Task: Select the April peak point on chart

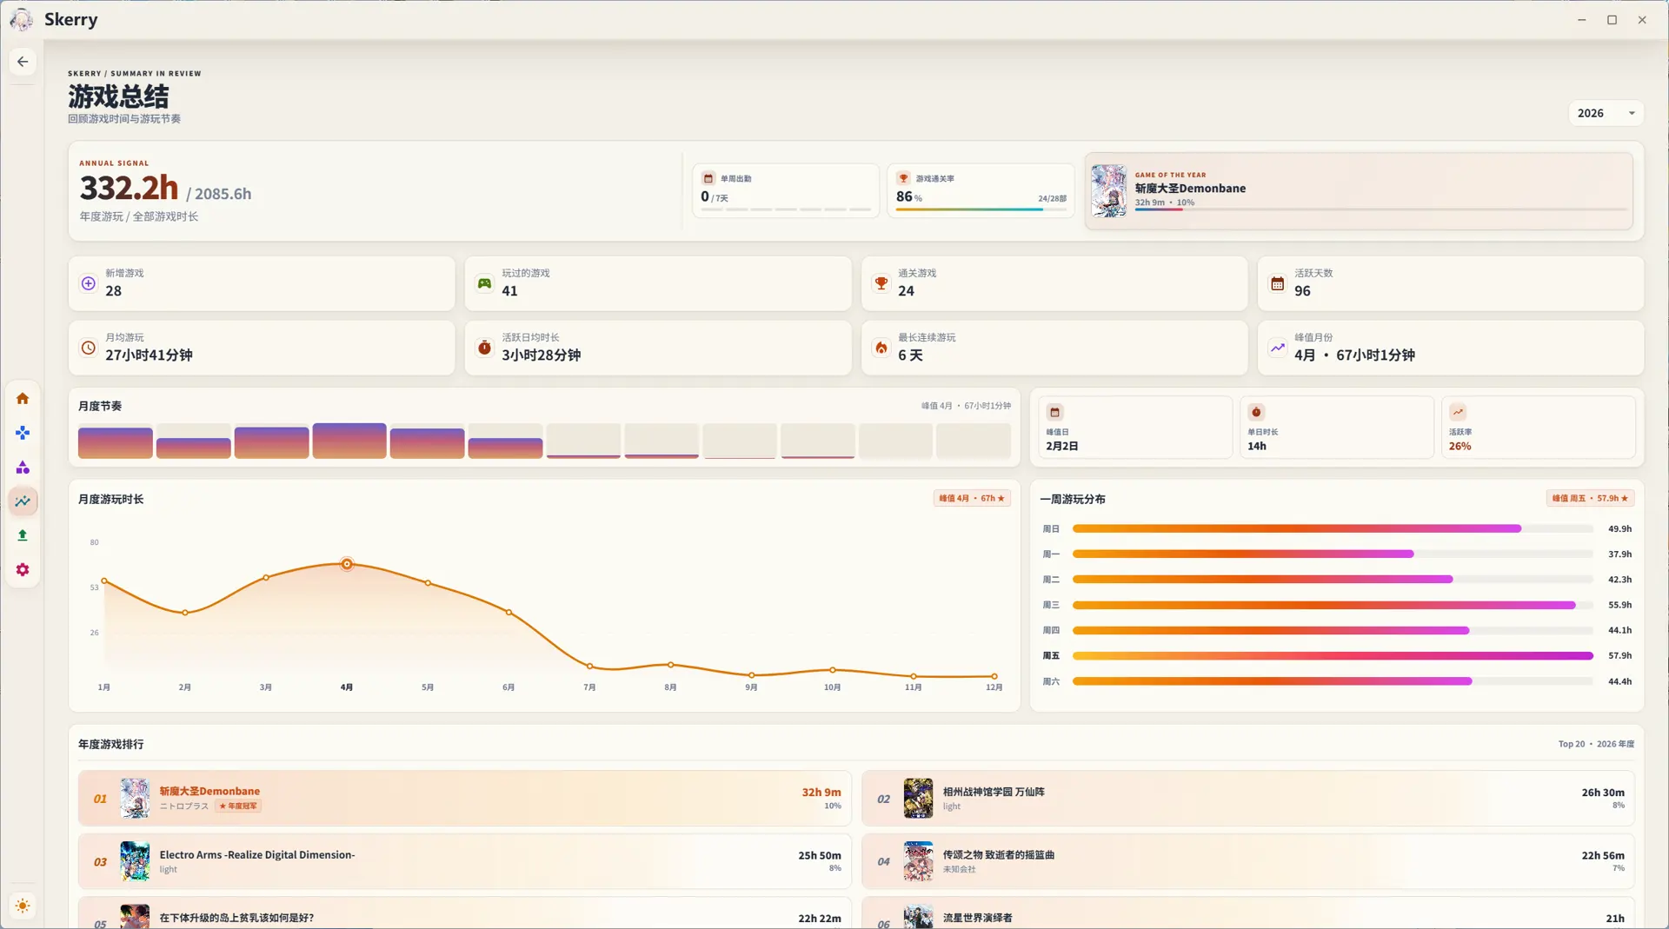Action: click(x=347, y=564)
